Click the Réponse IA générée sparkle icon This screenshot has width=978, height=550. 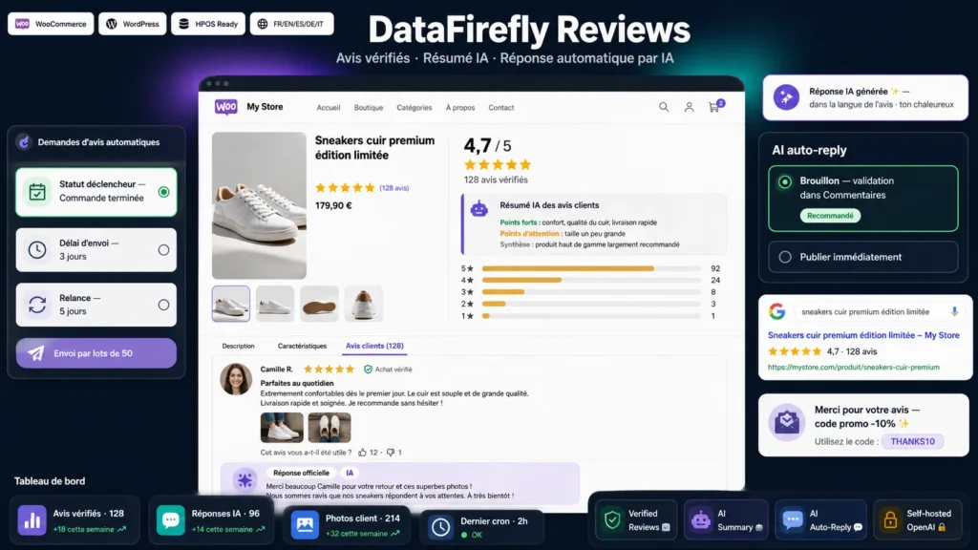click(787, 97)
